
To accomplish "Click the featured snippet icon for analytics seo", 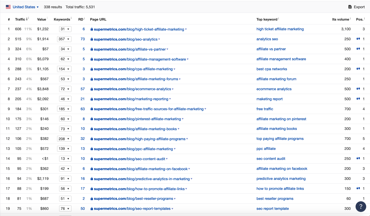I will click(x=358, y=39).
